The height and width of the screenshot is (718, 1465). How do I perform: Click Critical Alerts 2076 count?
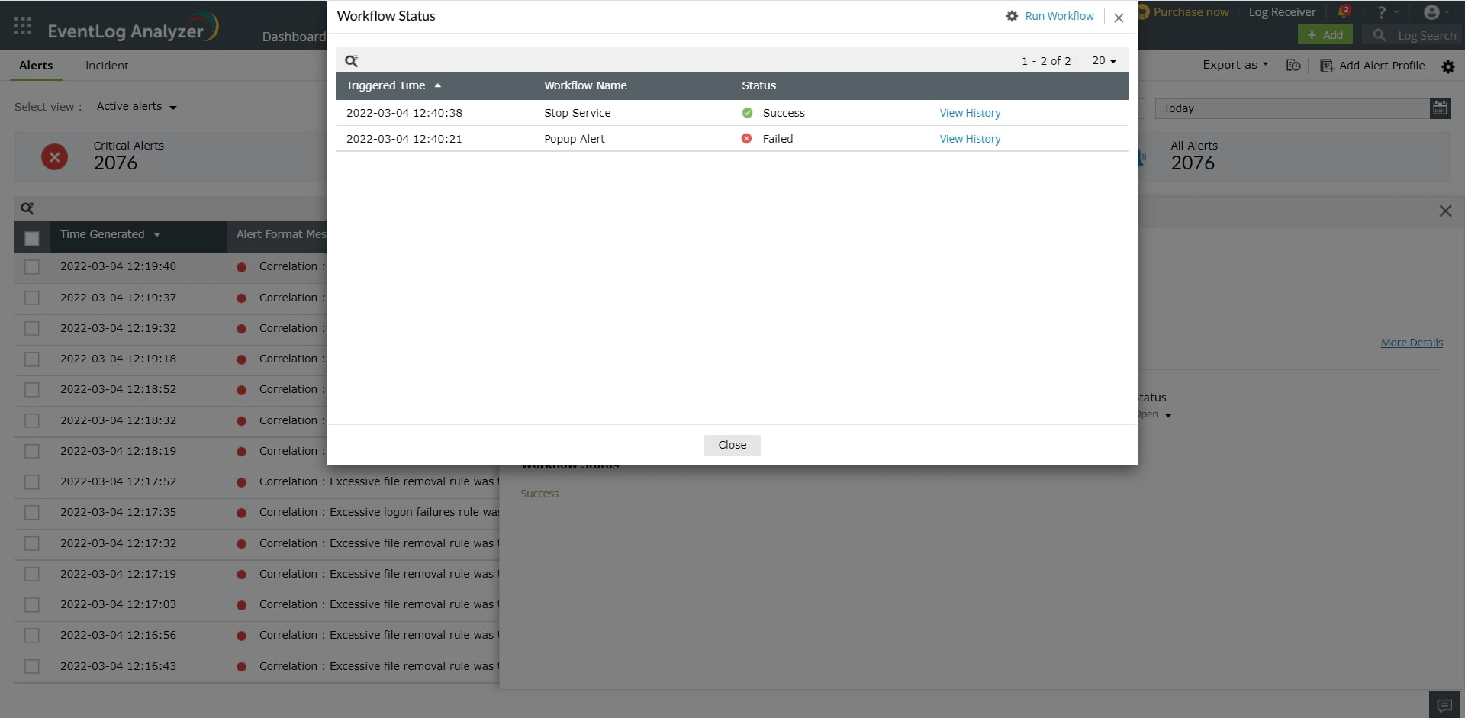[115, 163]
